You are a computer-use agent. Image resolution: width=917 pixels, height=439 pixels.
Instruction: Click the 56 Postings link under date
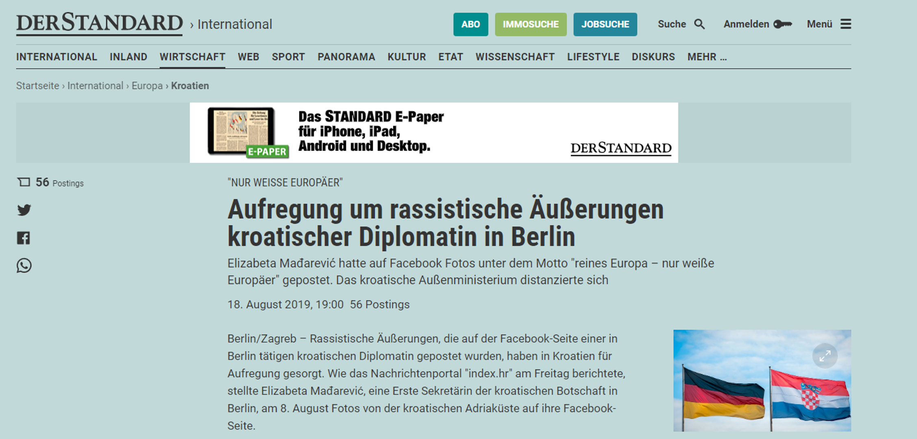pyautogui.click(x=380, y=304)
